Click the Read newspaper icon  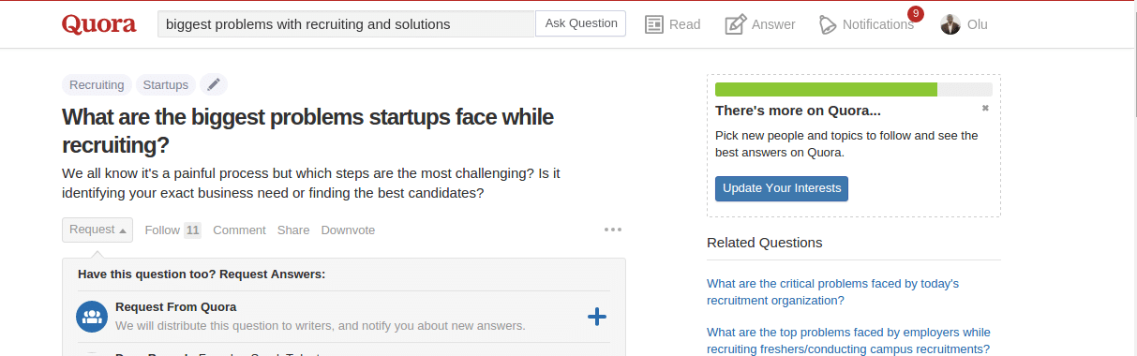(x=654, y=24)
